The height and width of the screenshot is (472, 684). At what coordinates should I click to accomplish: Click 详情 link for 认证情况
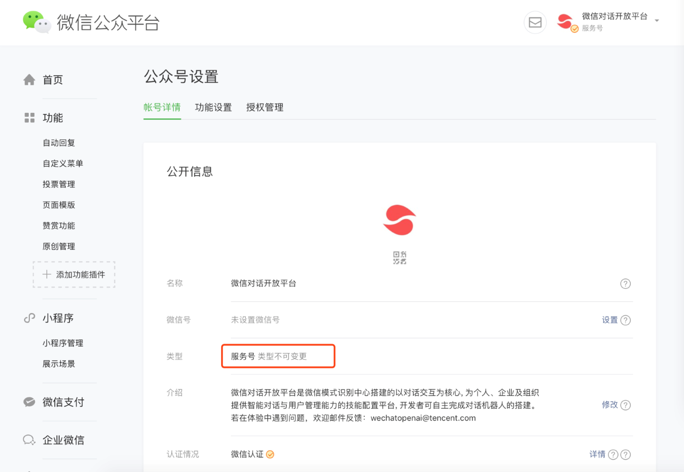click(x=597, y=455)
